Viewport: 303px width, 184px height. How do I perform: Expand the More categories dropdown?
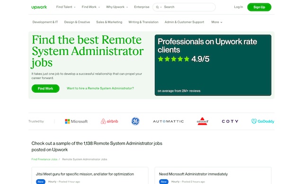[217, 22]
